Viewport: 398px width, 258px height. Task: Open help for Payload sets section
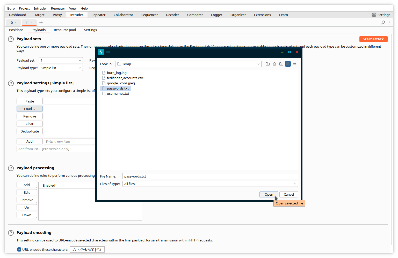[11, 39]
